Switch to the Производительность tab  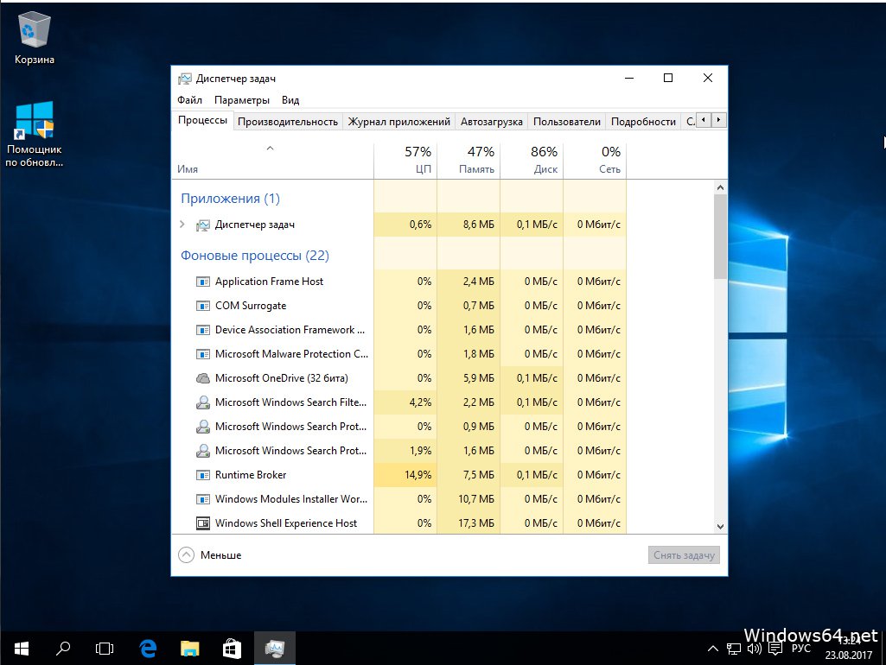point(288,122)
